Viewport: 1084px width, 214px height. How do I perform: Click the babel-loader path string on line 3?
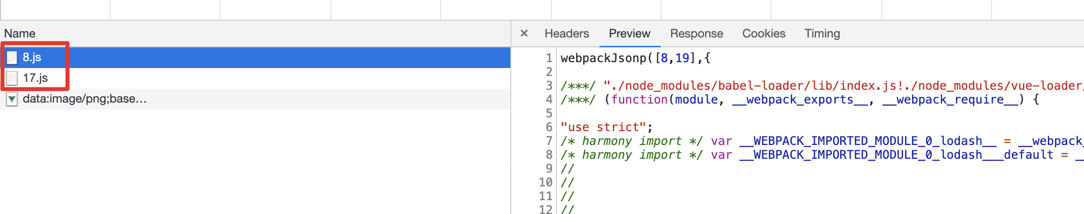click(841, 86)
